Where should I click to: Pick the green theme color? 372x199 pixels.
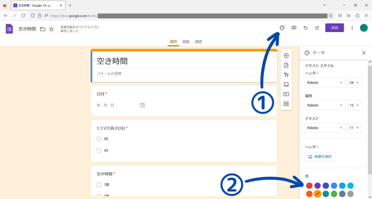point(334,194)
